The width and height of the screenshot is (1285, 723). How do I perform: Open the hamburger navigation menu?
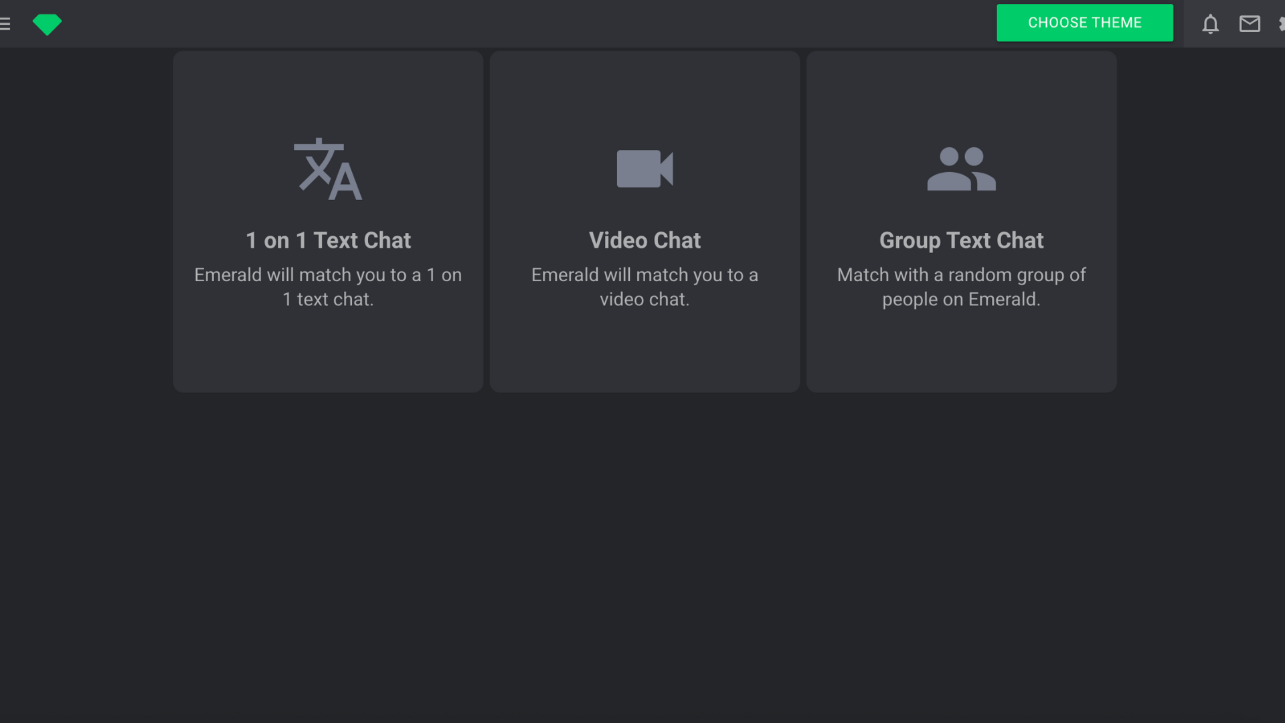pos(5,24)
